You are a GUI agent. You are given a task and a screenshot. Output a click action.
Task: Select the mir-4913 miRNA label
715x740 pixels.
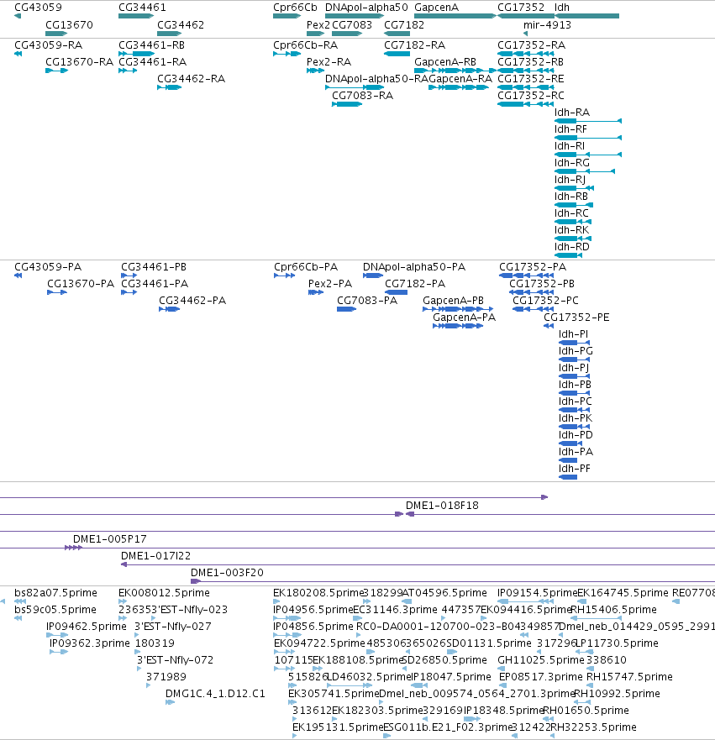coord(547,25)
